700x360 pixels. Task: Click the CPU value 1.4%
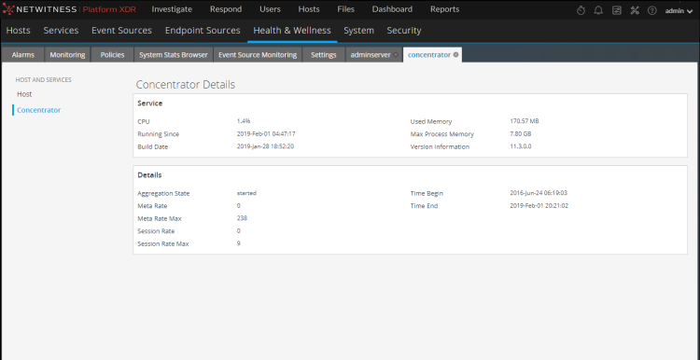(244, 121)
